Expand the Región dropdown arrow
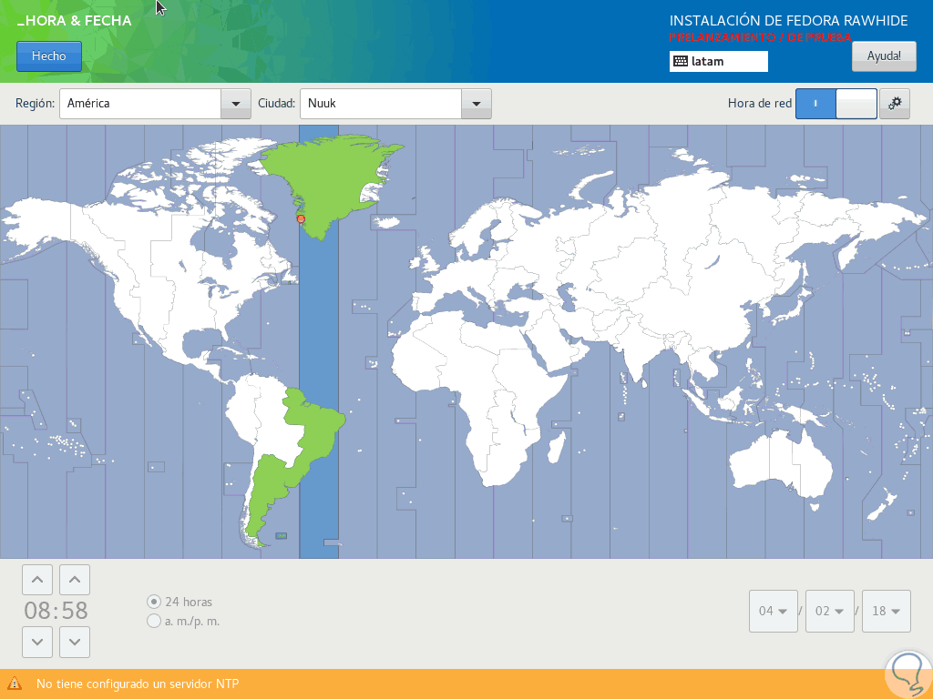Screen dimensions: 933x699 [x=236, y=104]
